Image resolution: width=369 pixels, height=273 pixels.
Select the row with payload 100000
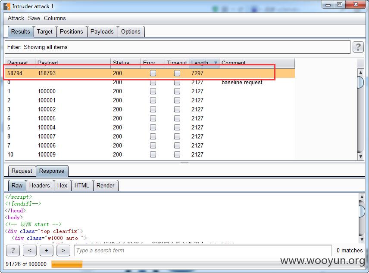click(x=150, y=91)
